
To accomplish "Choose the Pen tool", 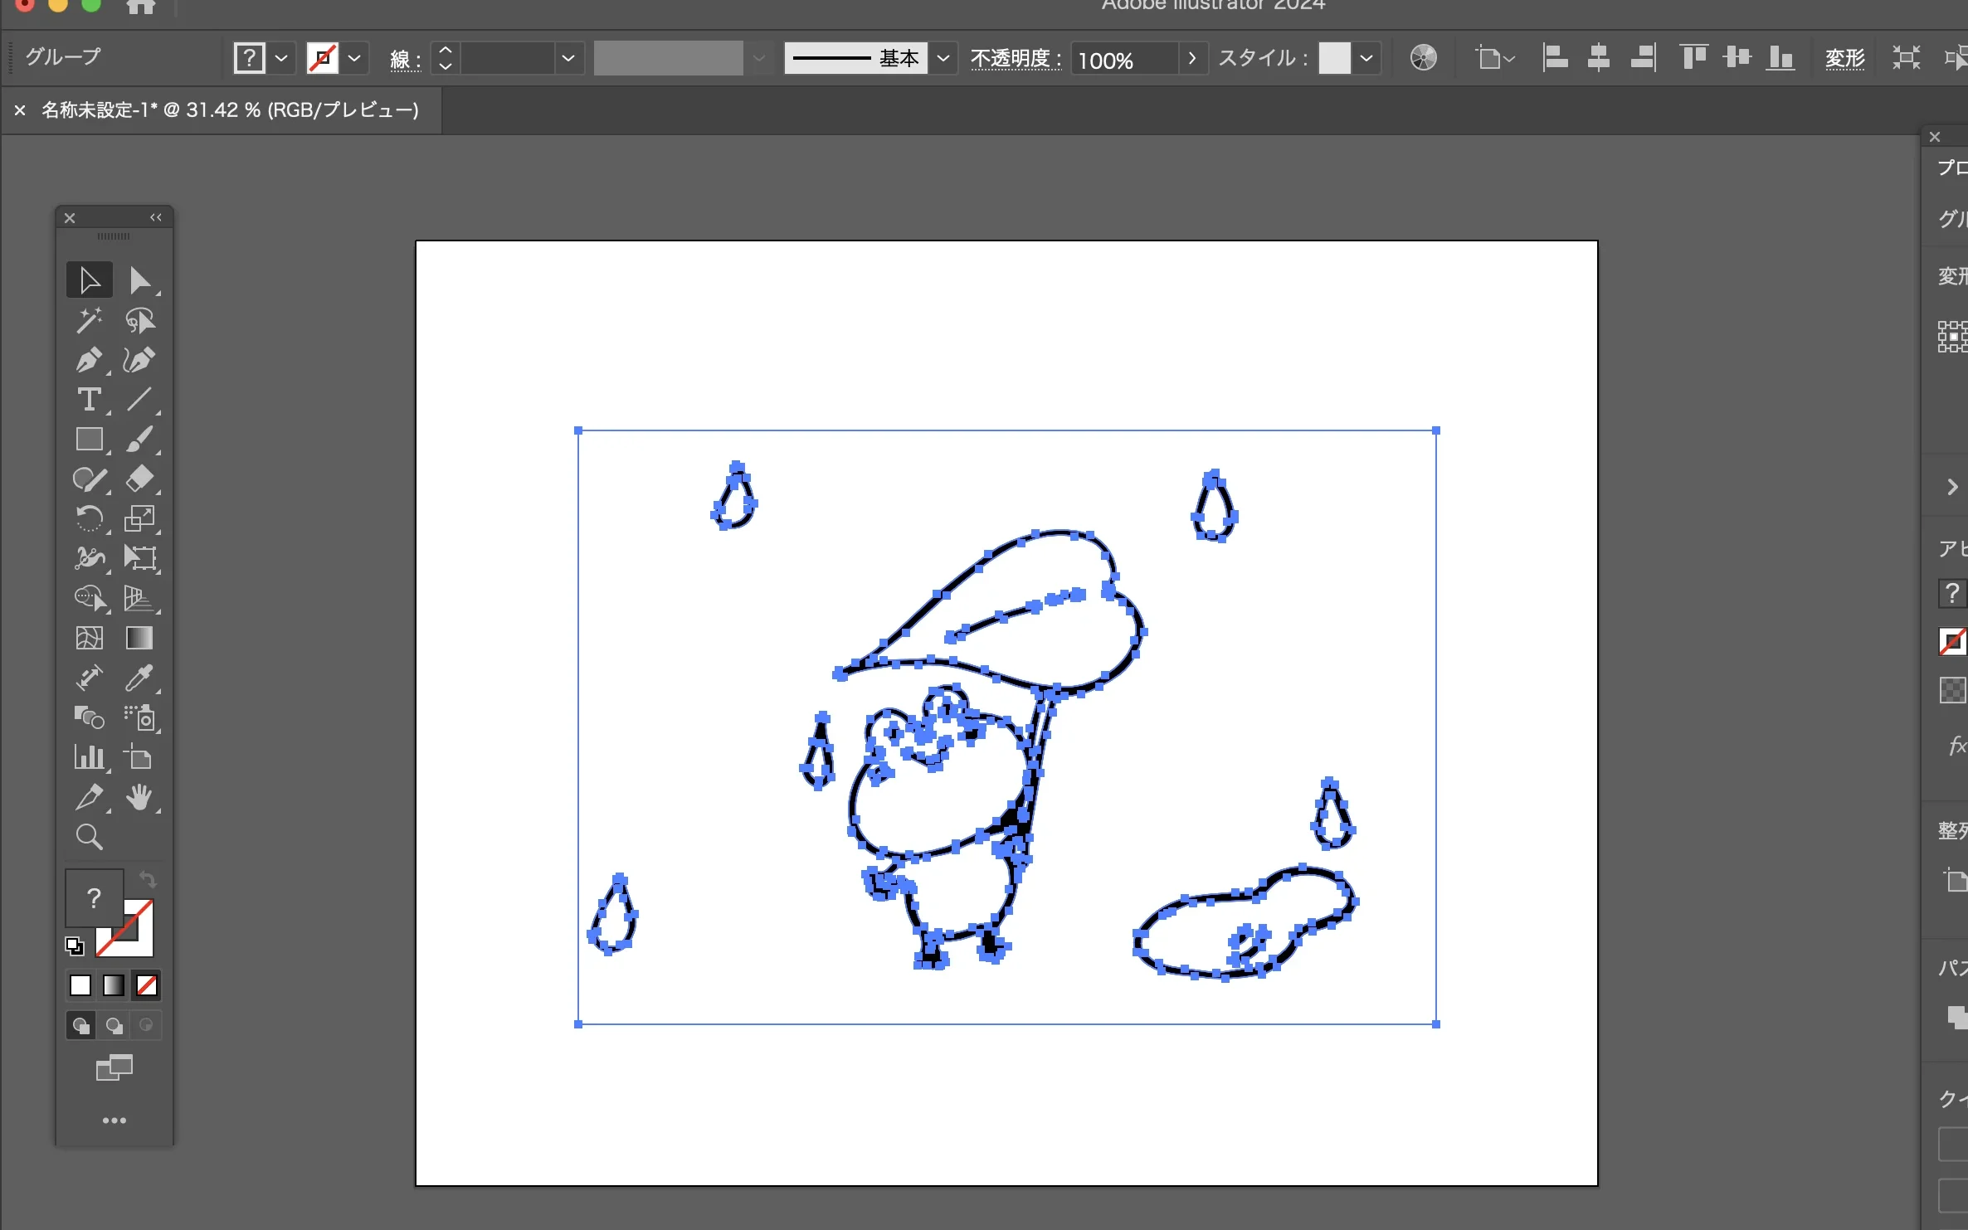I will pos(89,360).
